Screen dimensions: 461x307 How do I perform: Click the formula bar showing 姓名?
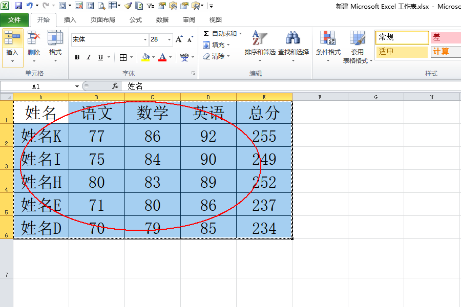291,86
